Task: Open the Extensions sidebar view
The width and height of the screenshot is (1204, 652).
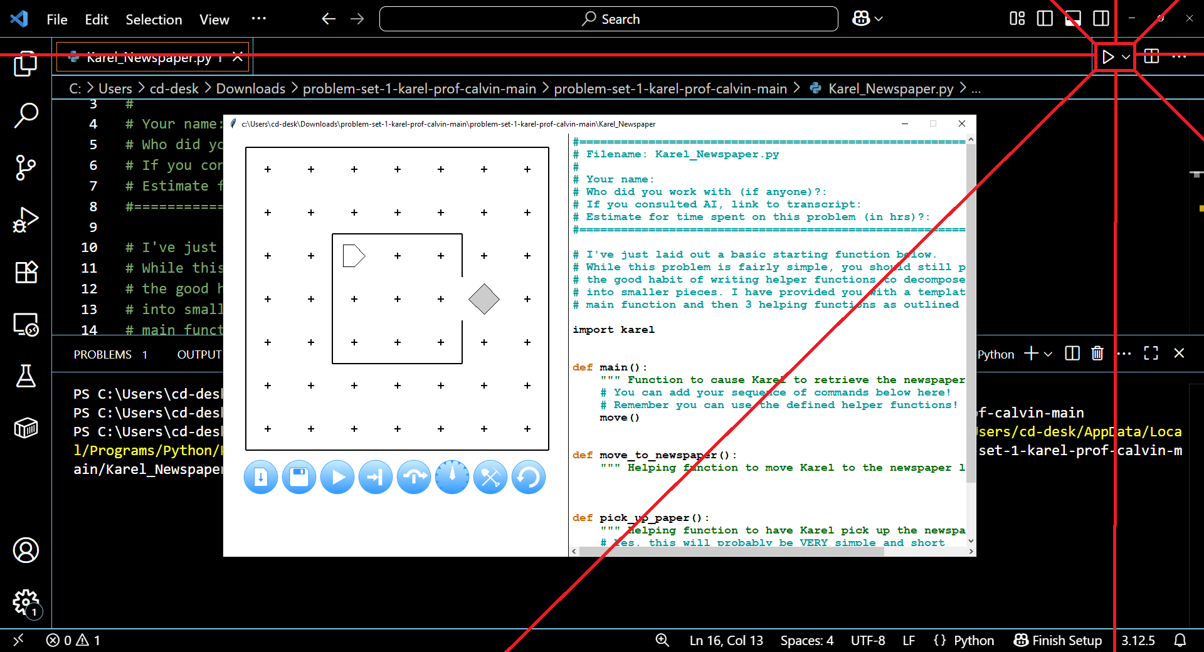Action: point(26,272)
